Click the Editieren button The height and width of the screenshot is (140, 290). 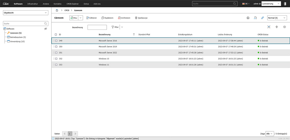tap(91, 18)
